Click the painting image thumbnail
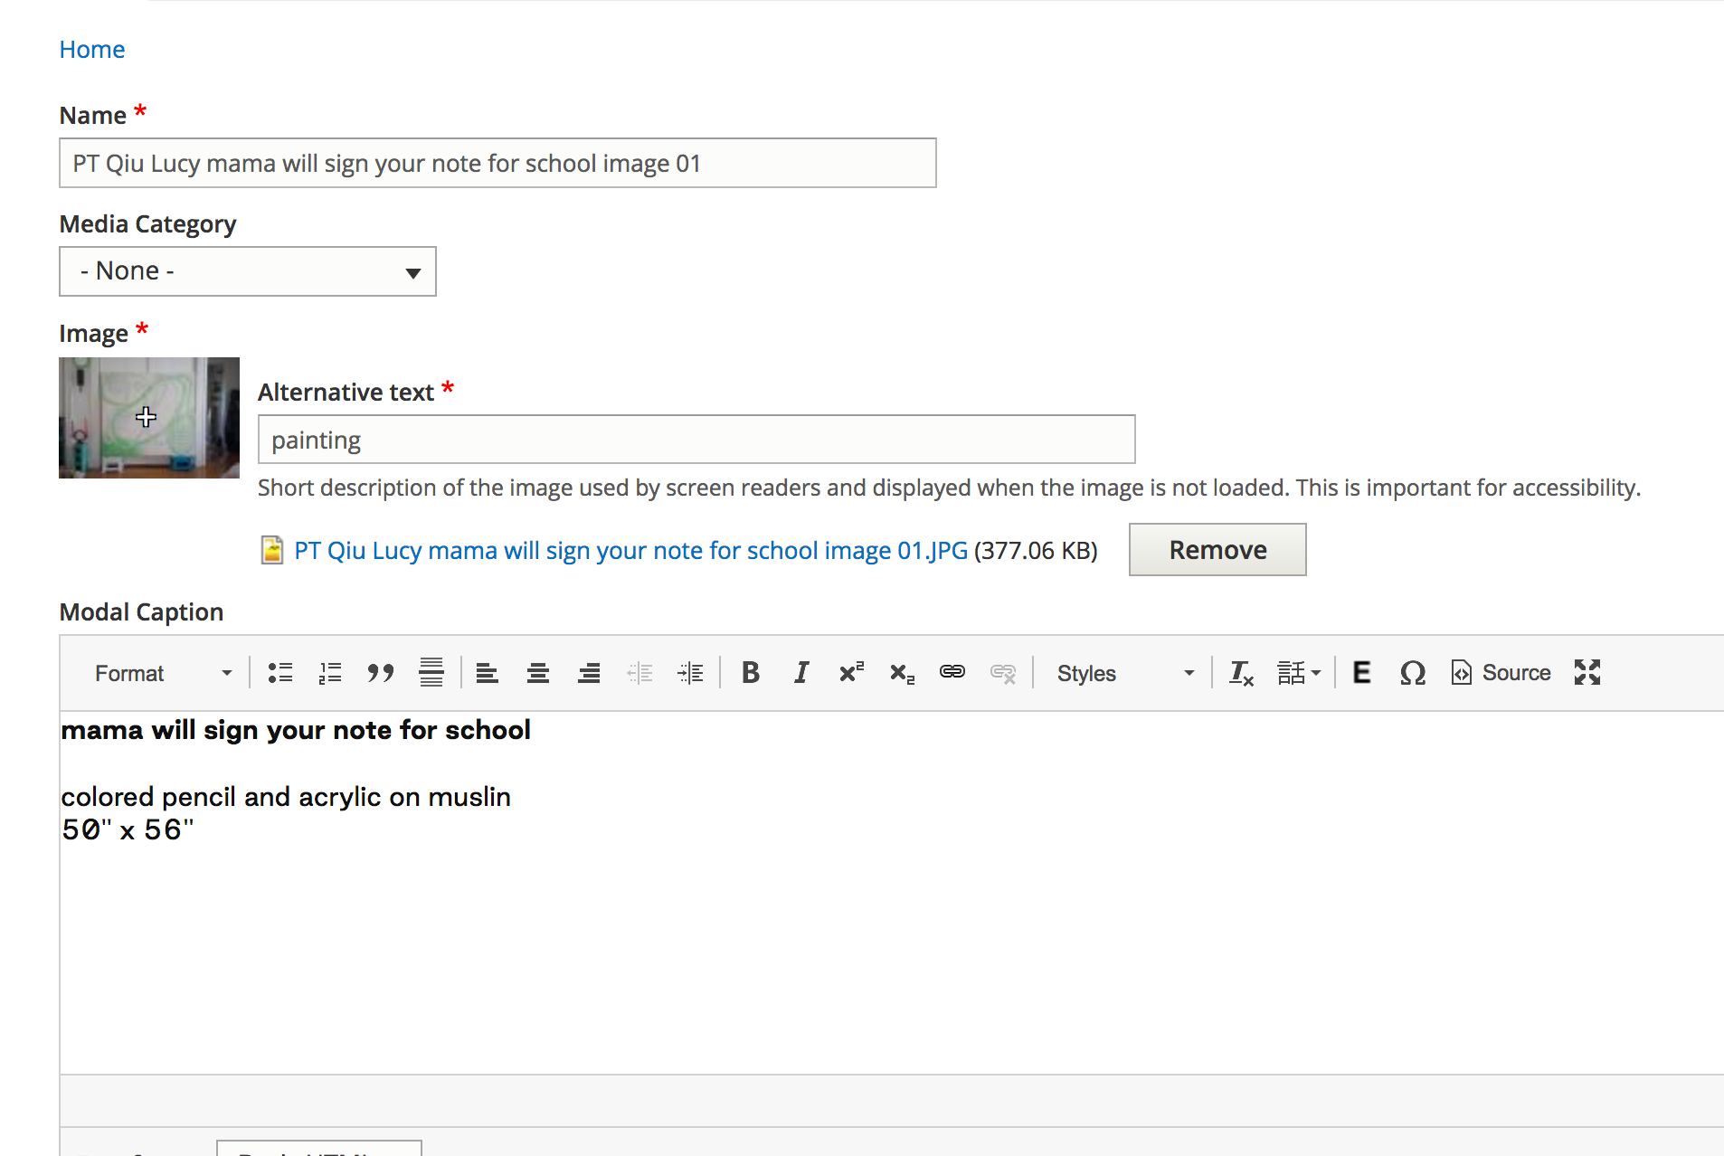 click(x=149, y=418)
